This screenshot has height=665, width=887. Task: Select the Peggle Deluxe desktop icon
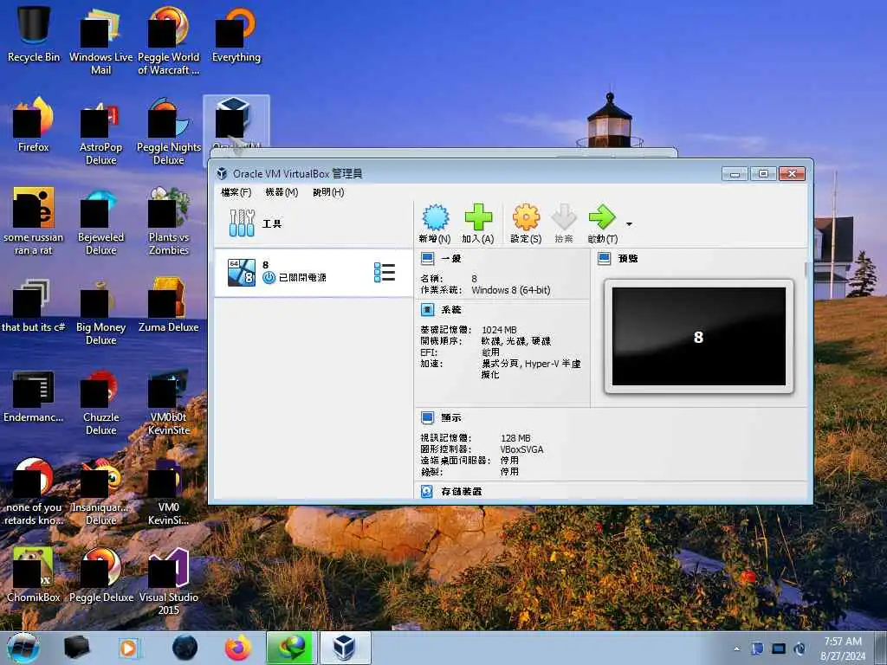100,575
